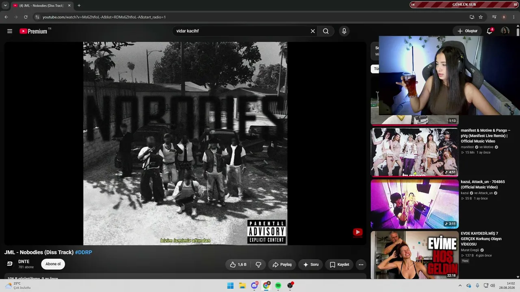Screen dimensions: 520x292
Task: Open the video description box with view count
Action: pos(185,277)
